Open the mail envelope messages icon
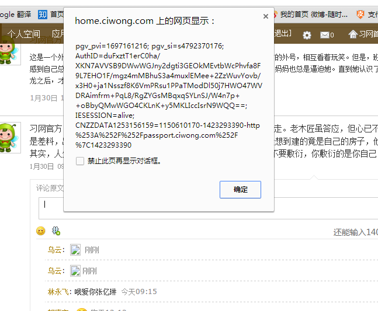 pos(325,35)
